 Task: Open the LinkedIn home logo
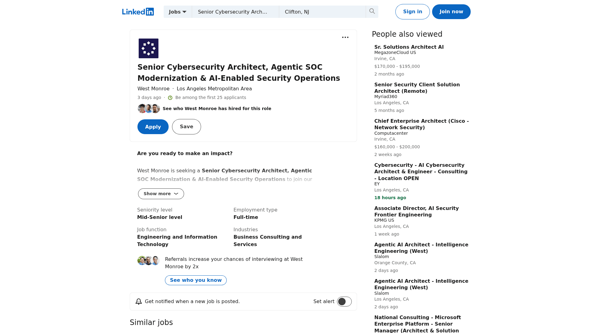tap(138, 12)
